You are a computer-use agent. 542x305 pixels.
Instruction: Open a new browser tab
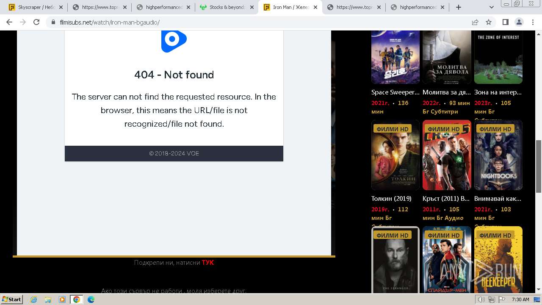[459, 7]
